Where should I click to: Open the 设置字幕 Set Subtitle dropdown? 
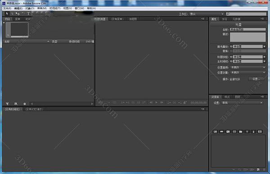248,73
